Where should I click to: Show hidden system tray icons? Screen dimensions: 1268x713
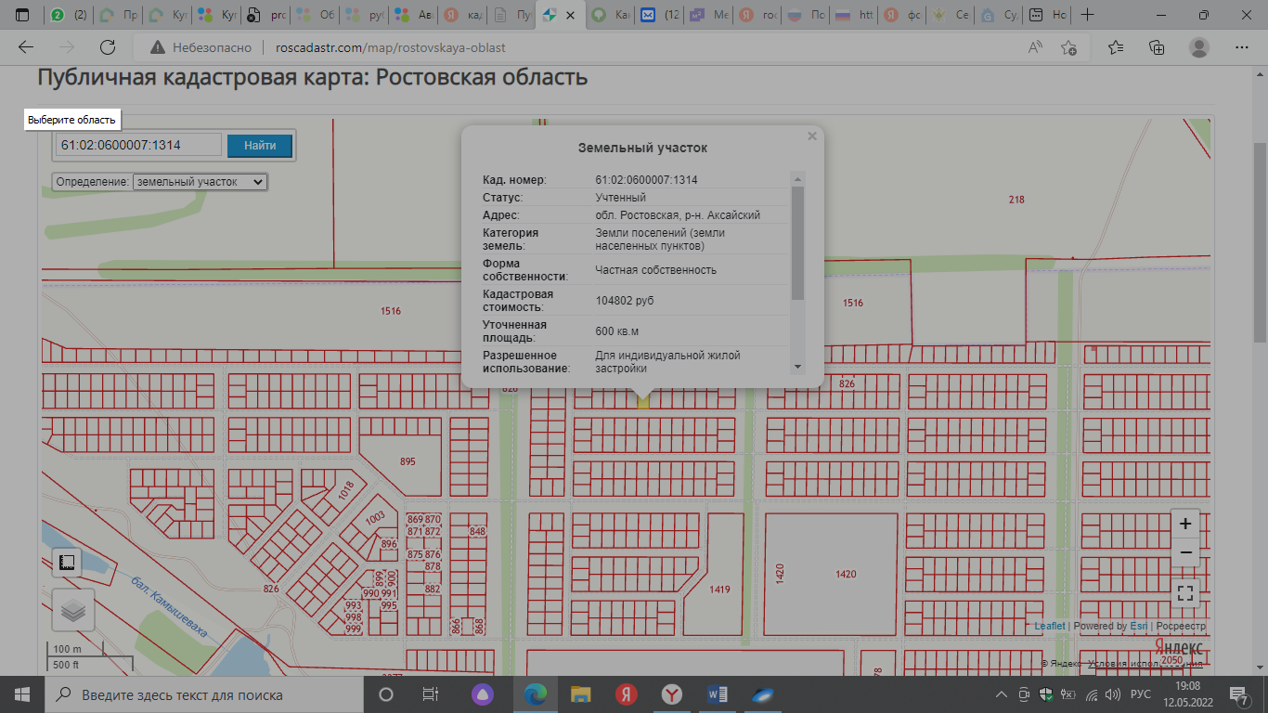[x=1001, y=694]
